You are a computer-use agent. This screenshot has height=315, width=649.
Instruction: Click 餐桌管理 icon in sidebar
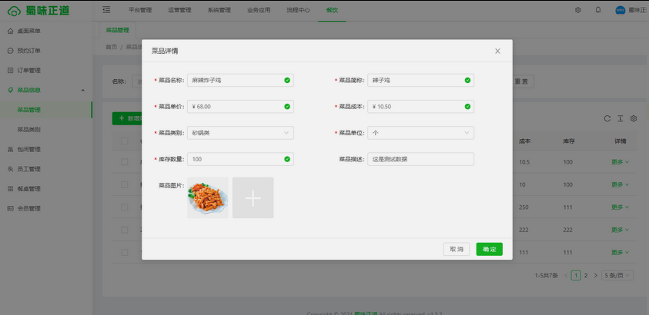[x=11, y=189]
